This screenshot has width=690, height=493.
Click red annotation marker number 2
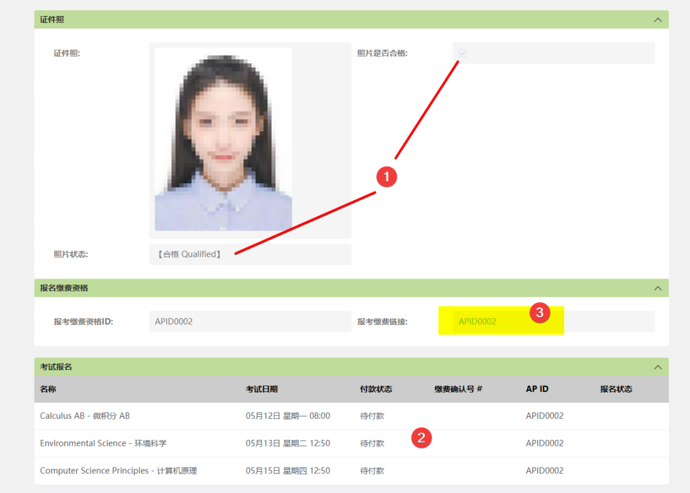pos(421,437)
